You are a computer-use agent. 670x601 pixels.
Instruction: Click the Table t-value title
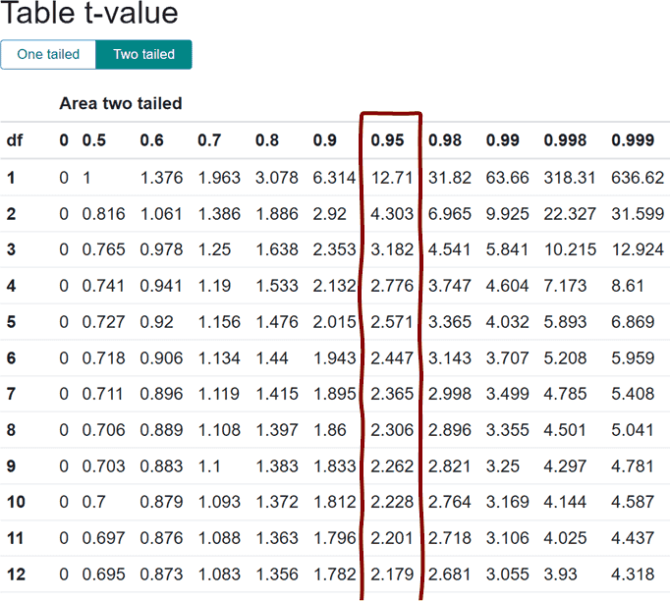(88, 13)
